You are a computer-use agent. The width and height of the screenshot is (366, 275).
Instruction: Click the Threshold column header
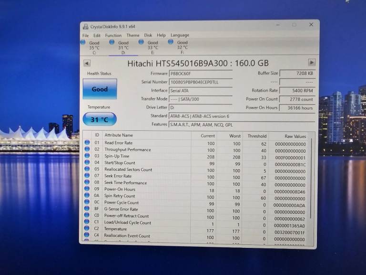256,136
